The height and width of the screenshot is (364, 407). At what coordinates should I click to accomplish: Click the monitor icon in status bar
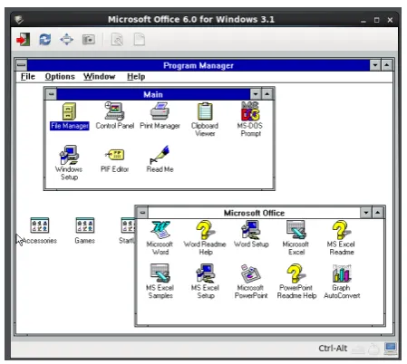(391, 349)
